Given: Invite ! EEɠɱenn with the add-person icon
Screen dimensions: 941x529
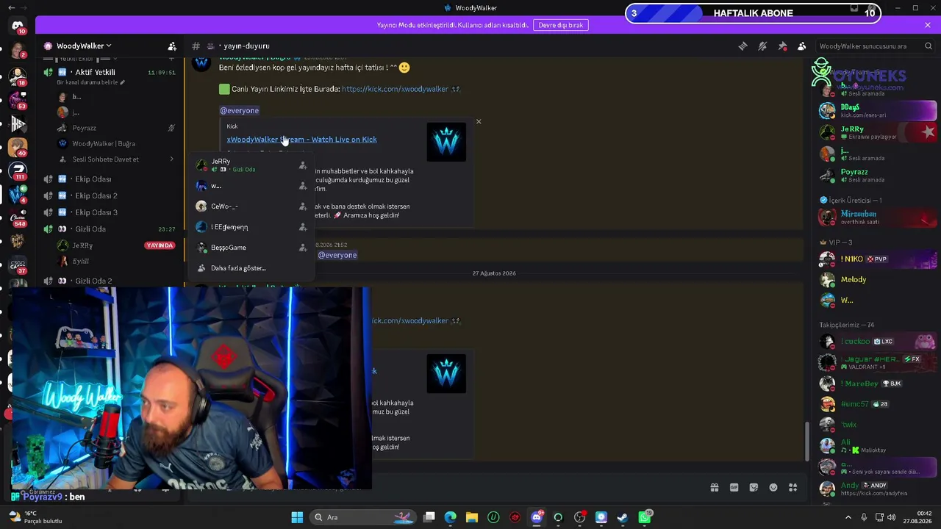Looking at the screenshot, I should click(x=303, y=227).
